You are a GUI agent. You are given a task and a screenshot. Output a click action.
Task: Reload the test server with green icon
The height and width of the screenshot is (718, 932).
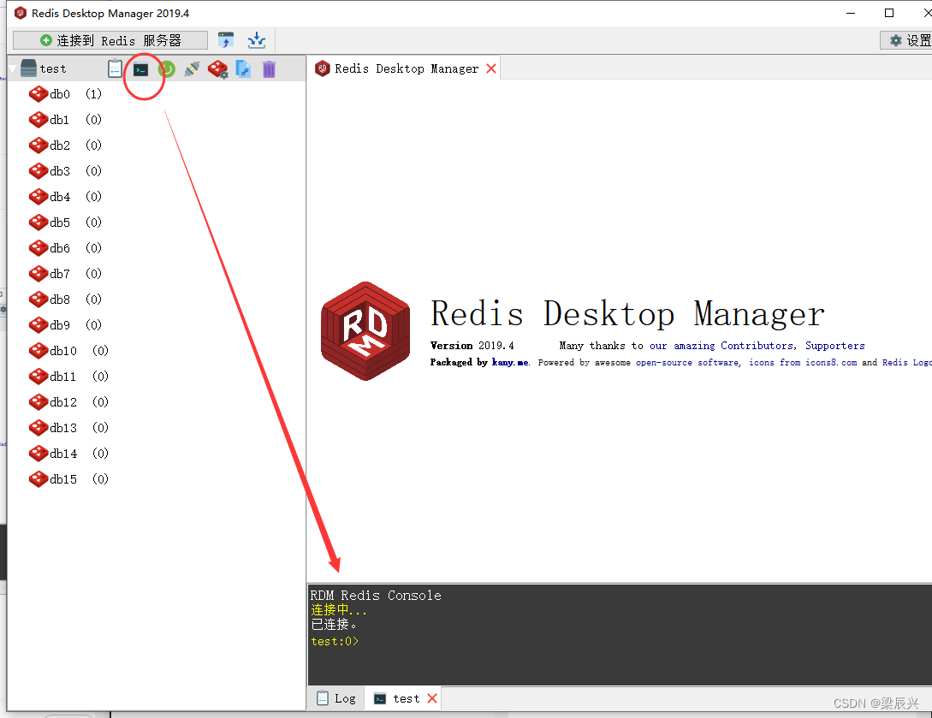[x=166, y=69]
